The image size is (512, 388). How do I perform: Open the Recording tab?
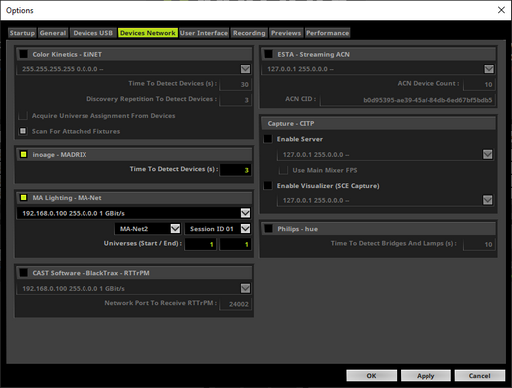coord(250,33)
